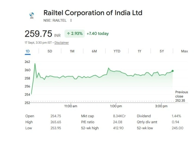Select the 1D chart range tab
196x144 pixels.
point(27,51)
